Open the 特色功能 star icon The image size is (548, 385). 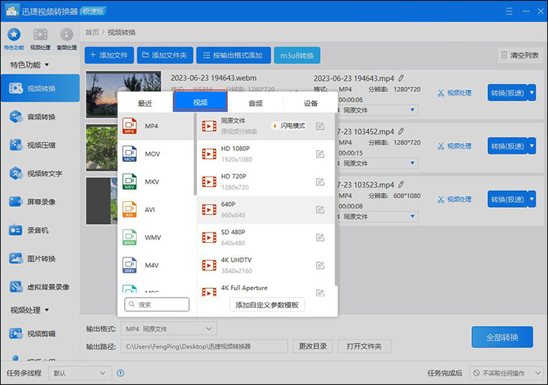click(x=14, y=35)
